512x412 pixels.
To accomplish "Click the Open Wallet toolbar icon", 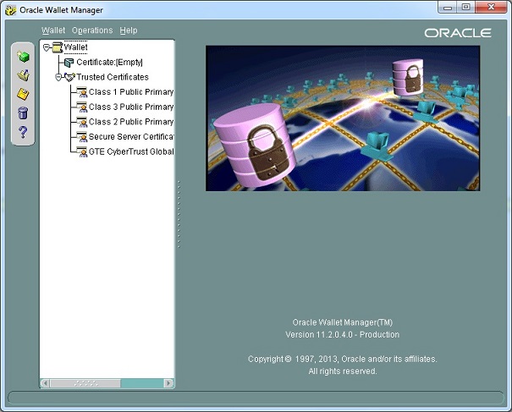I will point(23,75).
